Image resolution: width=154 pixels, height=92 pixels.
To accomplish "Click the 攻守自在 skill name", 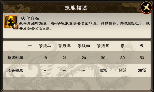I will 30,18.
